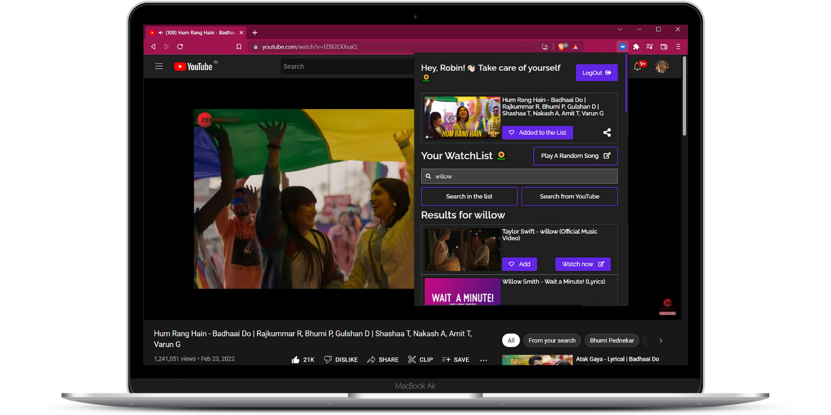
Task: Click SAVE to playlist
Action: point(455,360)
